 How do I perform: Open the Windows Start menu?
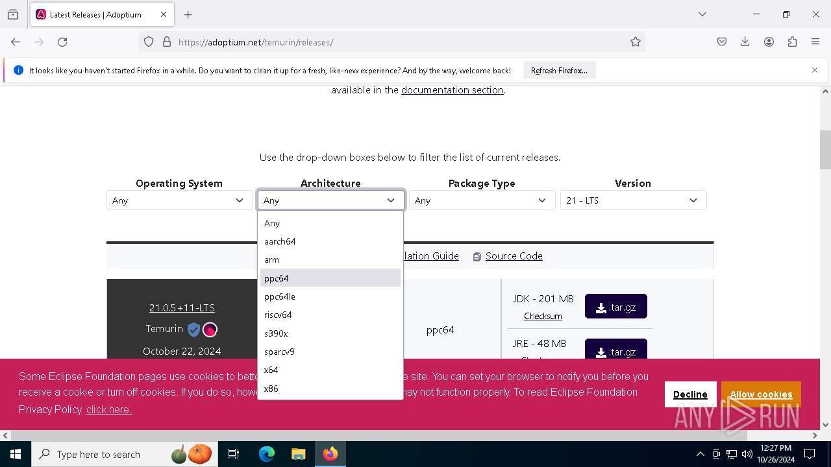16,454
